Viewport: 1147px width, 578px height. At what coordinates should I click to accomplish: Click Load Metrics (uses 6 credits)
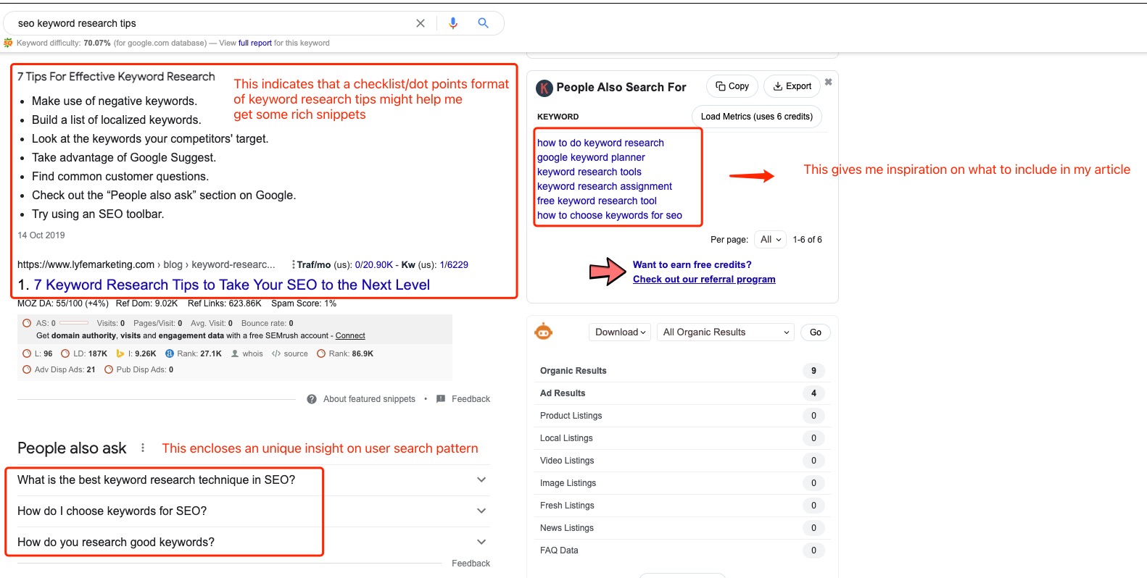(756, 117)
